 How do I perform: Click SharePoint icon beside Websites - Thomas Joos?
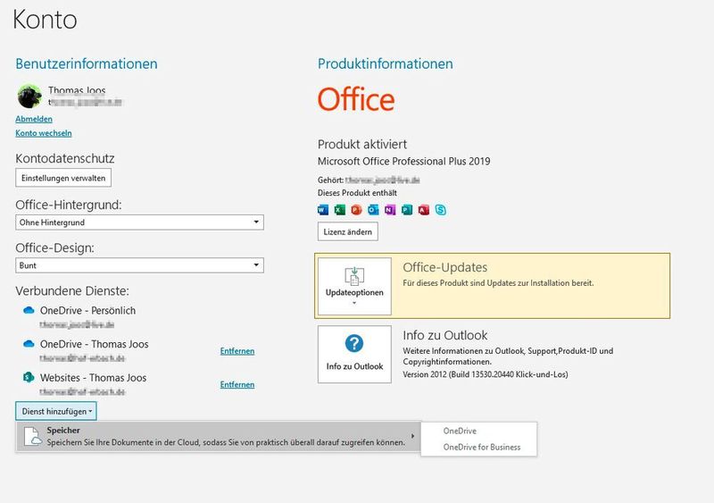29,377
